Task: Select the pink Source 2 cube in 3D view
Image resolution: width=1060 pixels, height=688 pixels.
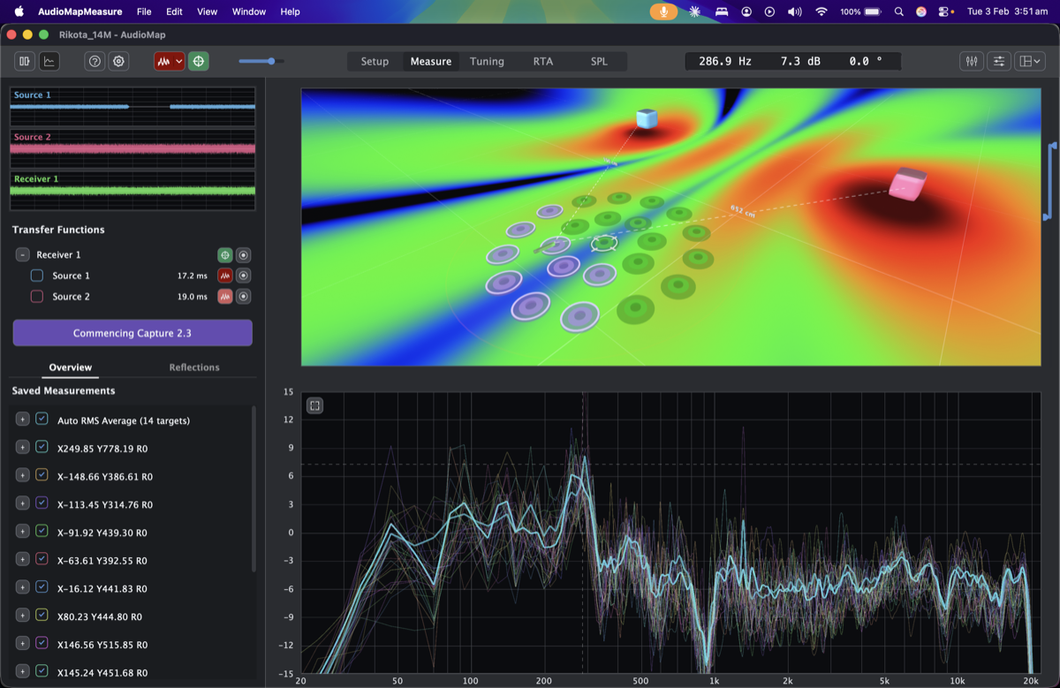Action: click(x=907, y=183)
